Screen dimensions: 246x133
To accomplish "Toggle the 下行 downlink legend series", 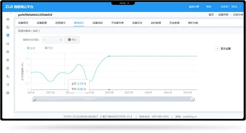I will [x=49, y=48].
